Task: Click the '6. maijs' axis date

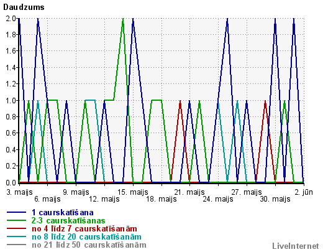Action: tap(47, 199)
